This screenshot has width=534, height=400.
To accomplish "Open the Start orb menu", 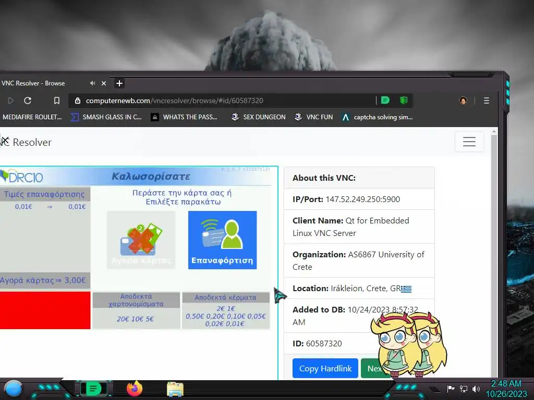I will (x=13, y=390).
